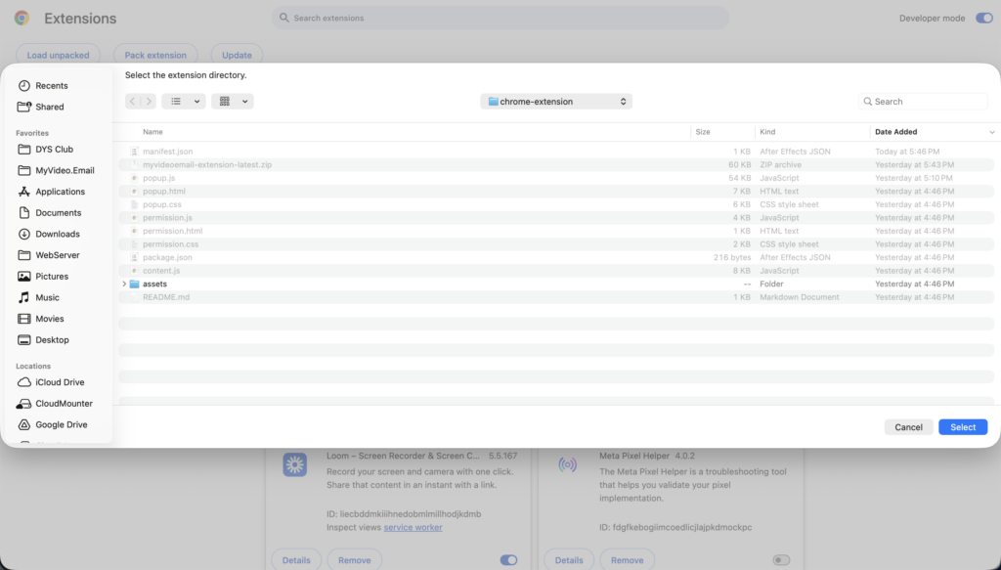This screenshot has height=570, width=1001.
Task: Click the Downloads arrow icon in sidebar
Action: [24, 234]
